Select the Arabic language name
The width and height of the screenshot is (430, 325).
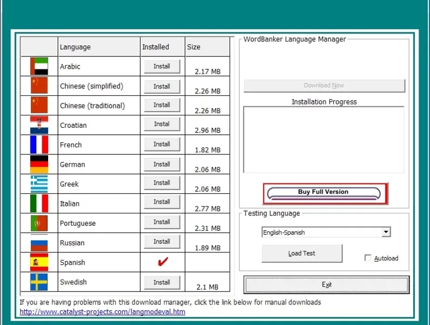(70, 67)
